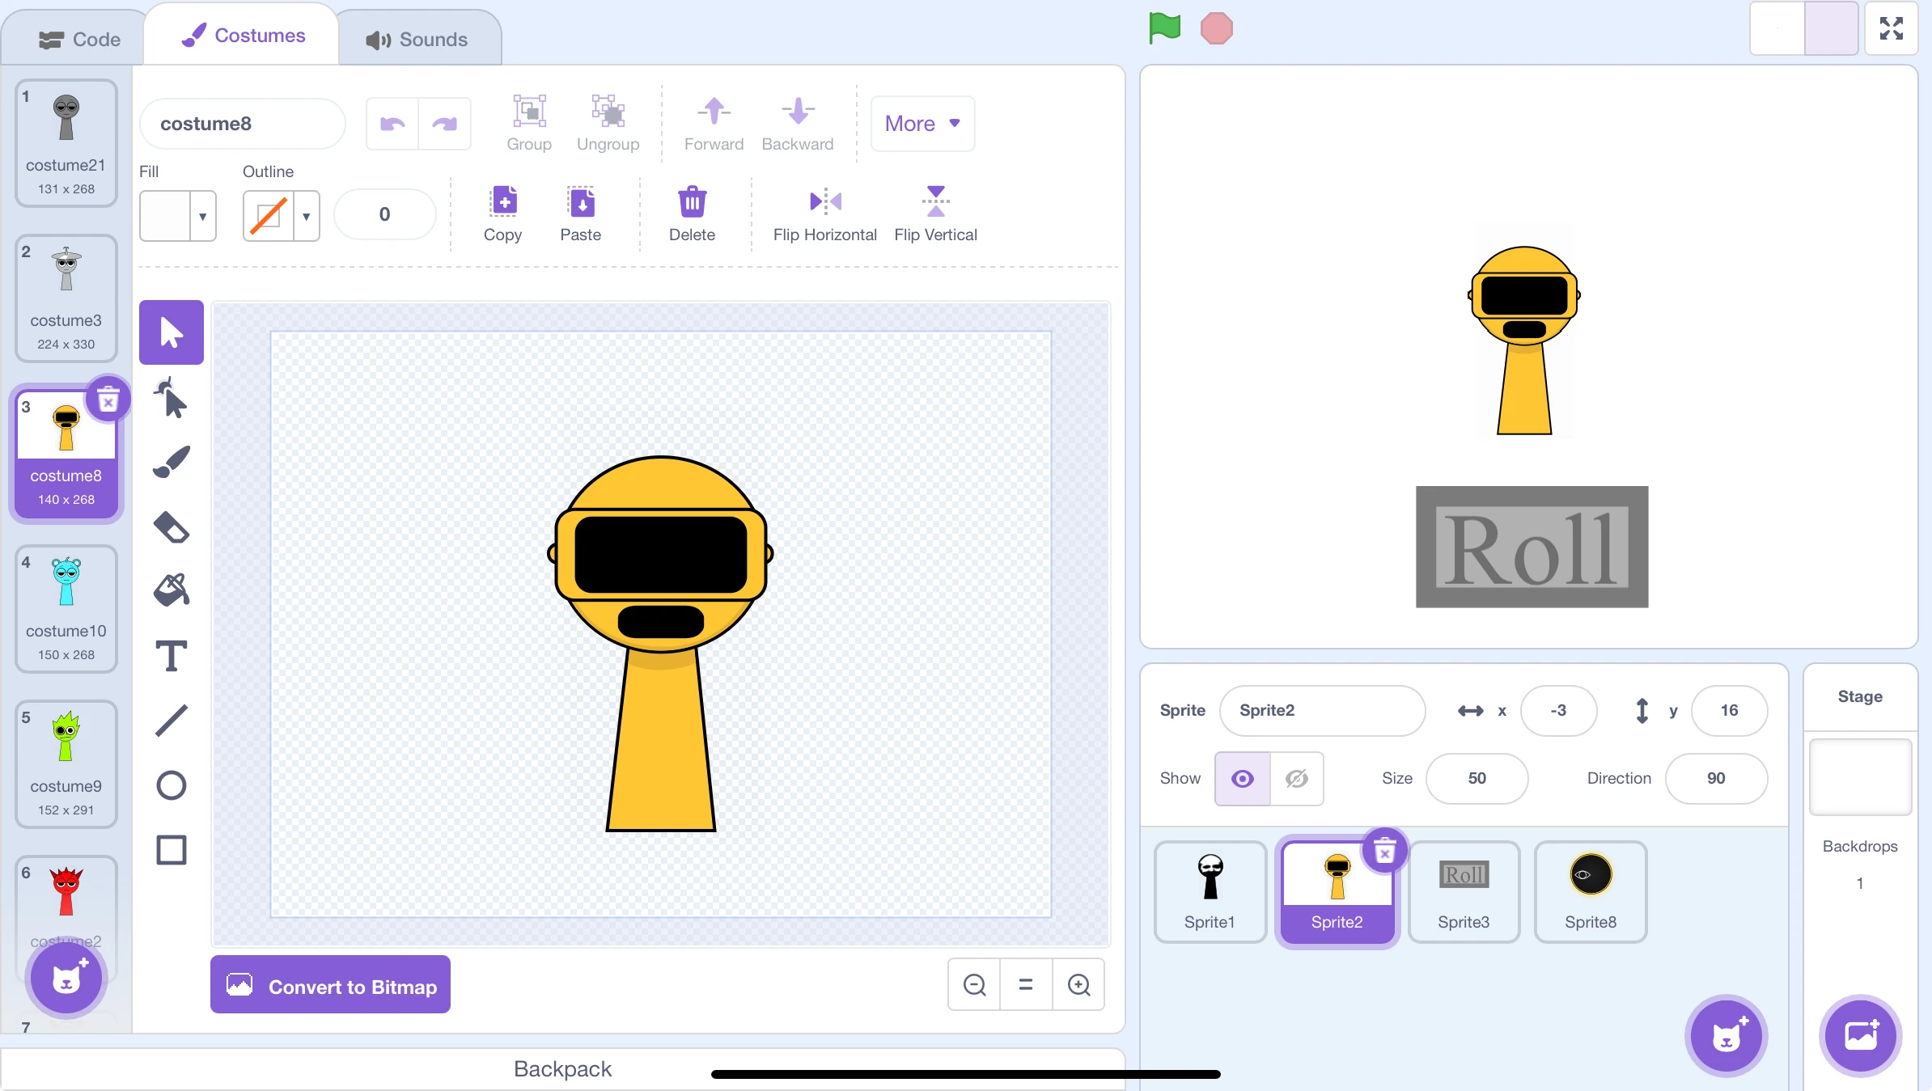The width and height of the screenshot is (1932, 1091).
Task: Select the Eraser tool
Action: 171,527
